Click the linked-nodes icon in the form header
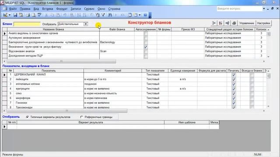Screen dimensions: 280x157 click(227, 23)
